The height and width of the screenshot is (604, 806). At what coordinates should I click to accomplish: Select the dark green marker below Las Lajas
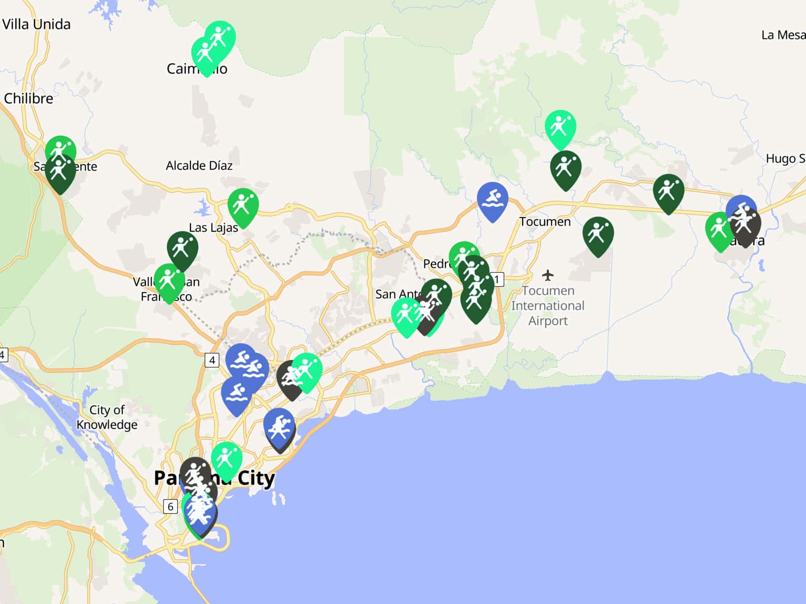click(182, 249)
